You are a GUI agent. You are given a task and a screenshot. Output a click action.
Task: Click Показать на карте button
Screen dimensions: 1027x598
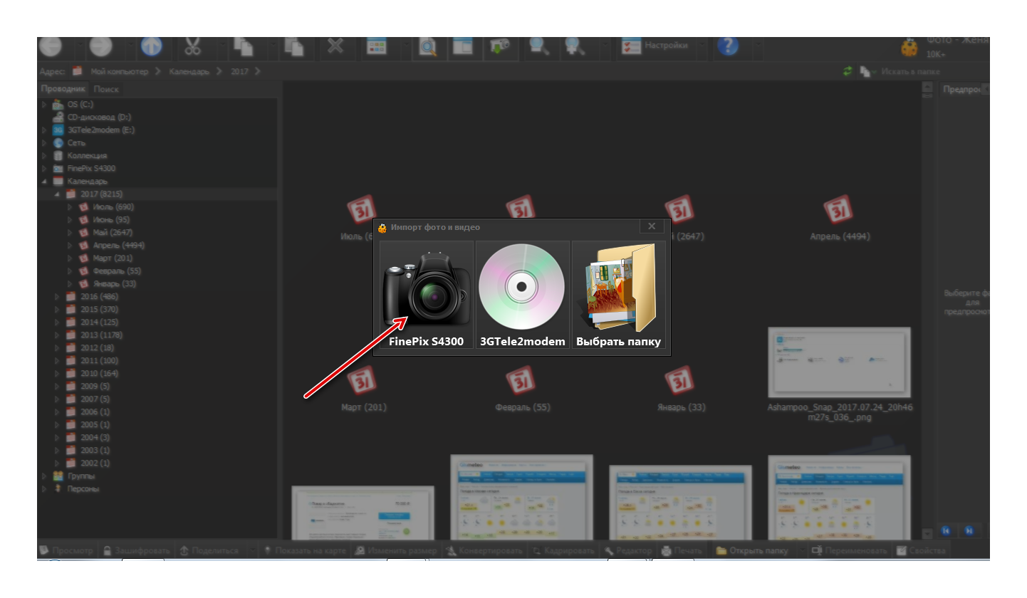pyautogui.click(x=305, y=551)
